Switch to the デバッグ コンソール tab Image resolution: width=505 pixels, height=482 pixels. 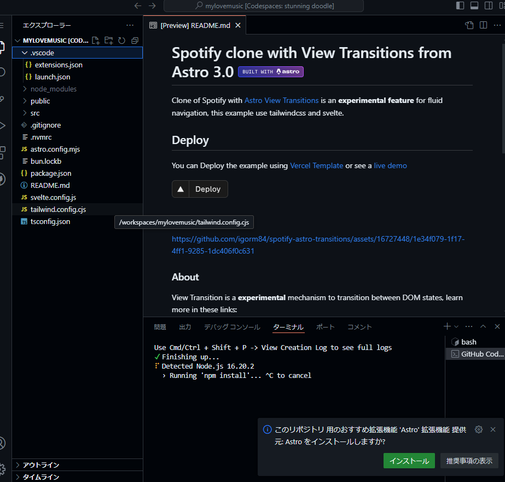pyautogui.click(x=232, y=327)
